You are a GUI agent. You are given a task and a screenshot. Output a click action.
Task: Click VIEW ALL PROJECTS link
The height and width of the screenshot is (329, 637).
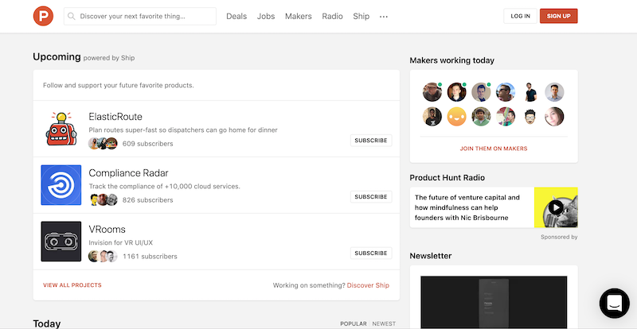coord(72,285)
